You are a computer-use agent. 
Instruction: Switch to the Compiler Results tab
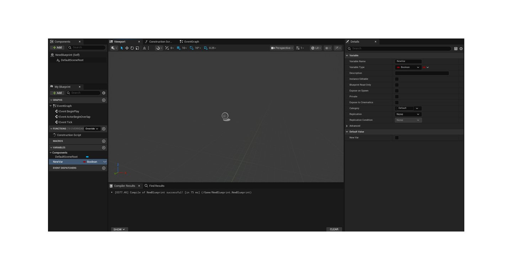click(x=124, y=186)
